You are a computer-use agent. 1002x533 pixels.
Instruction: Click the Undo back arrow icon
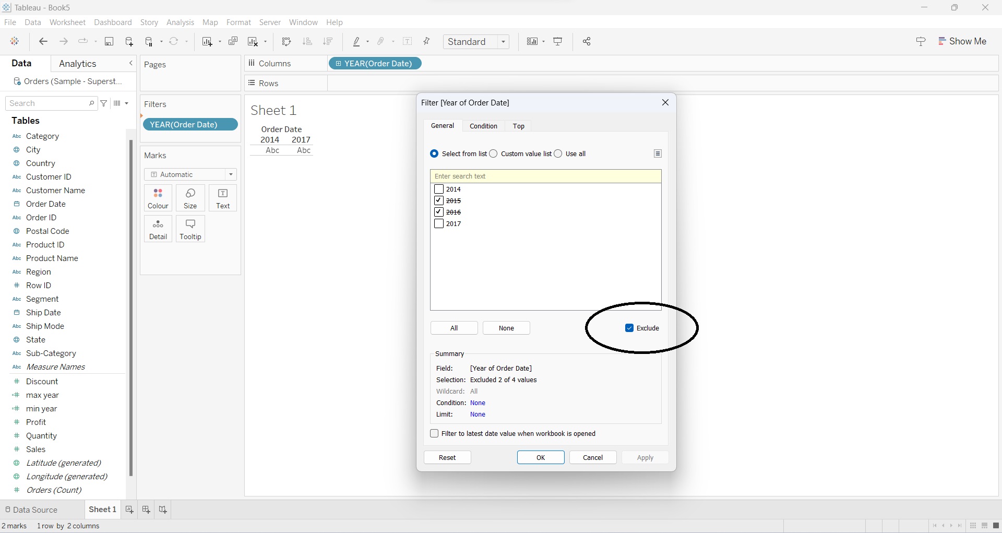click(43, 42)
